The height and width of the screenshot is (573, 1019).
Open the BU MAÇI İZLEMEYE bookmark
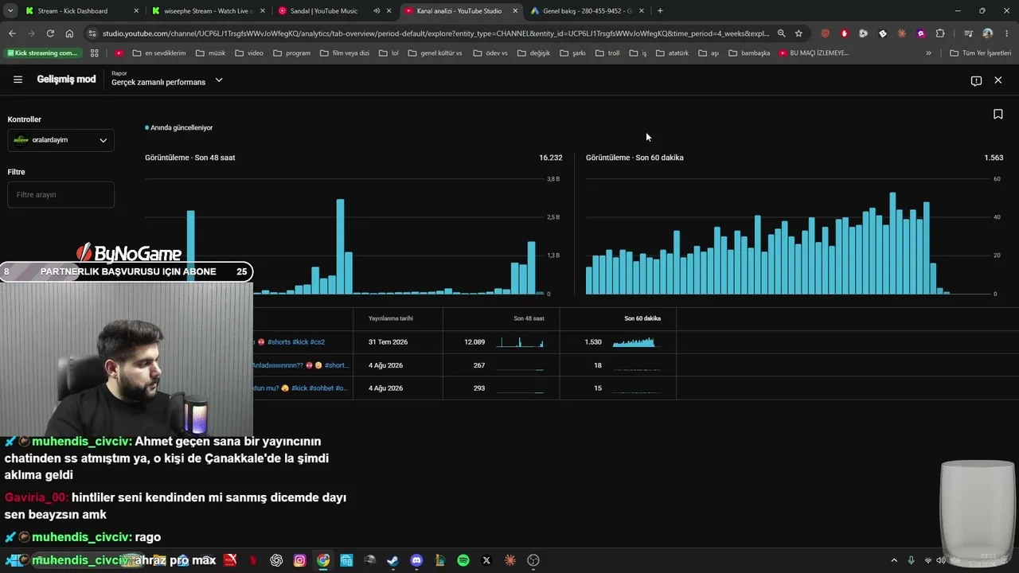(814, 53)
